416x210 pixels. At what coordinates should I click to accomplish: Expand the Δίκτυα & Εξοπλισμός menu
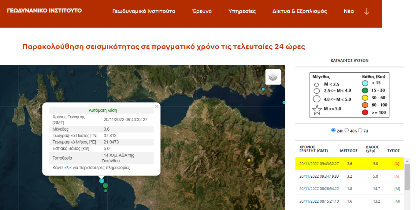pos(299,11)
